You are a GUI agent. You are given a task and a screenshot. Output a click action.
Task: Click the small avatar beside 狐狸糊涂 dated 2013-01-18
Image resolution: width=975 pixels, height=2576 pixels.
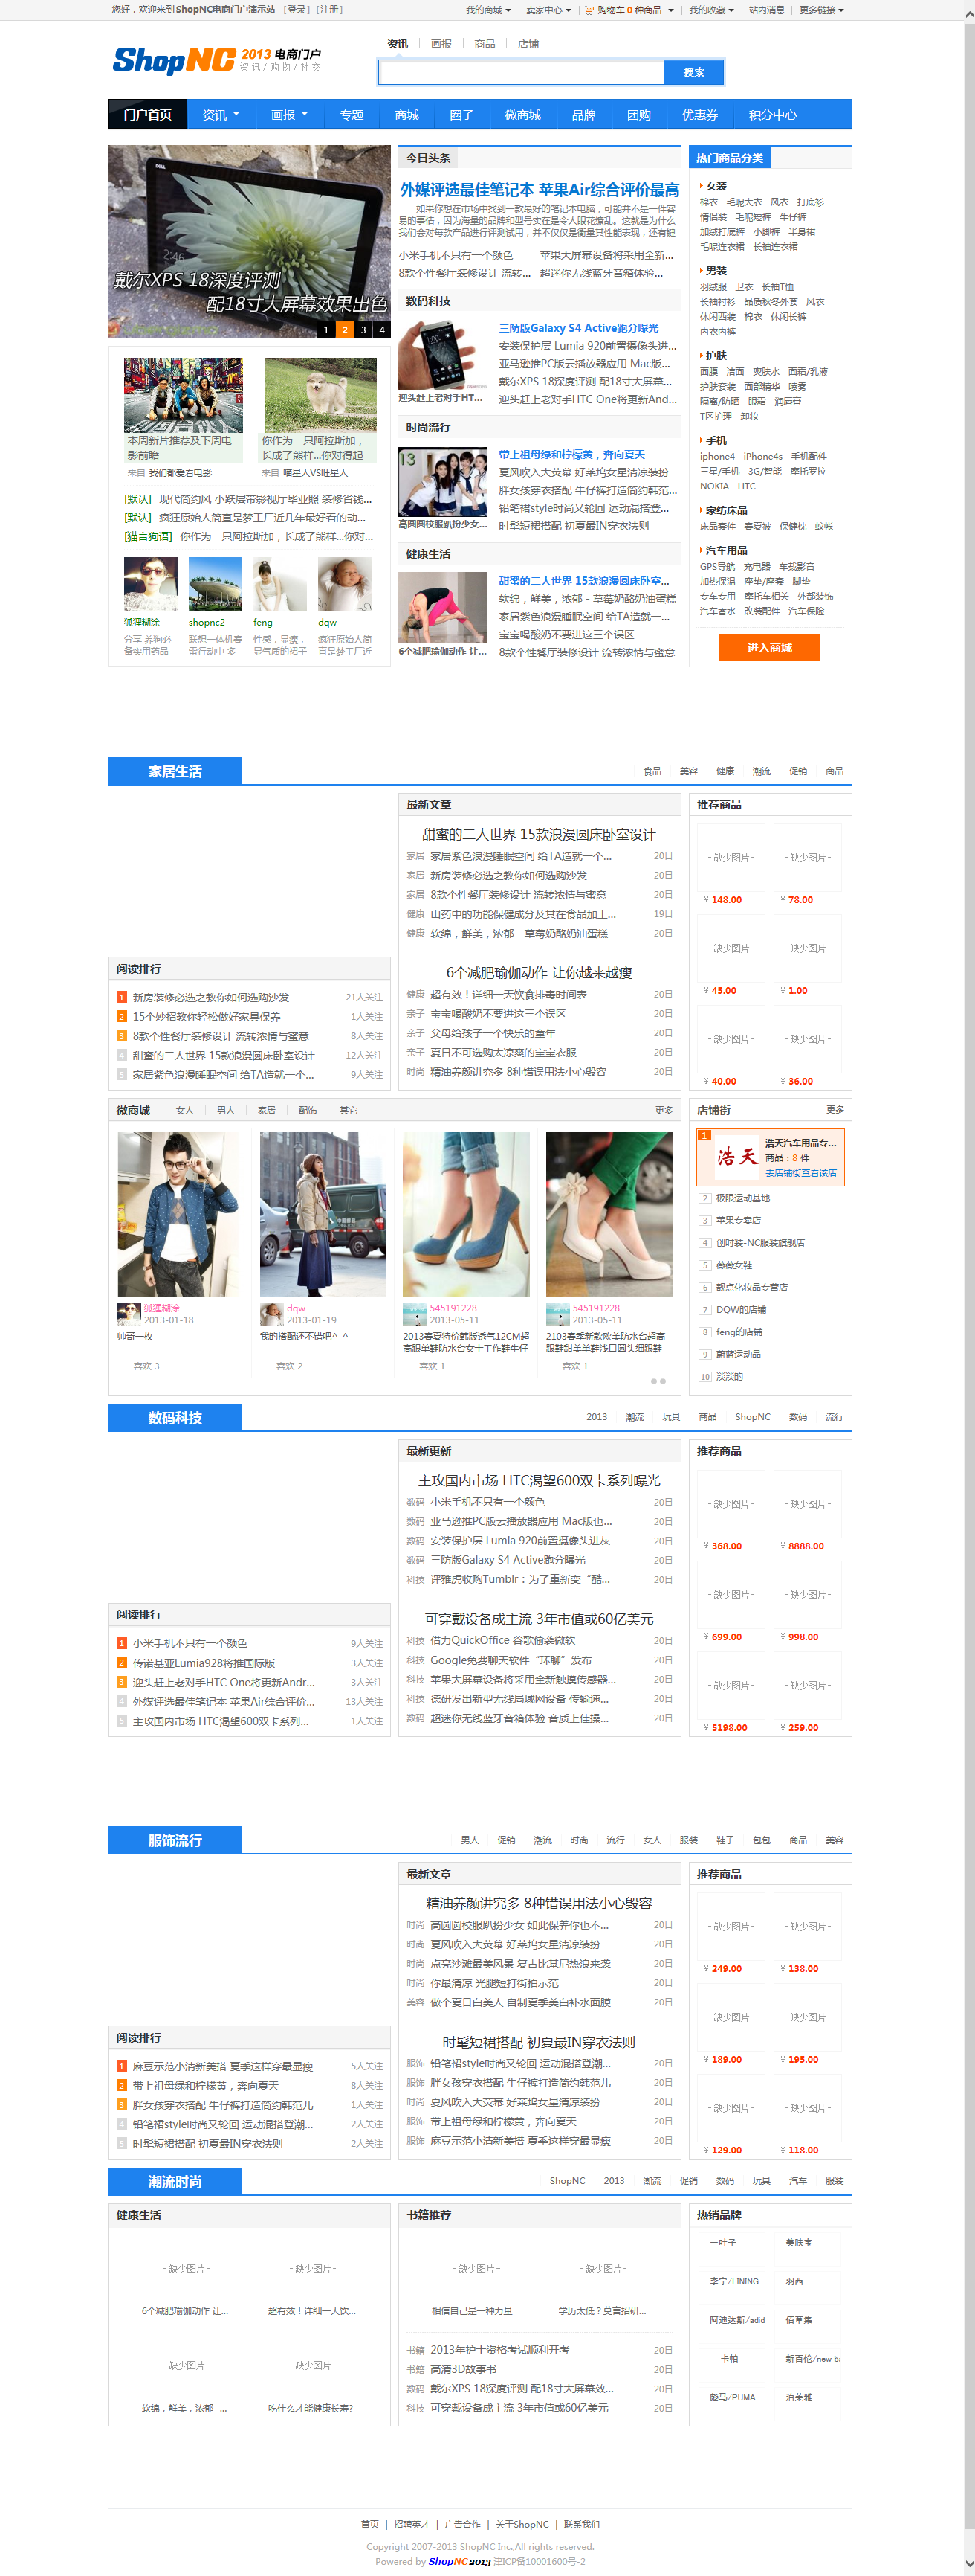click(x=128, y=1313)
